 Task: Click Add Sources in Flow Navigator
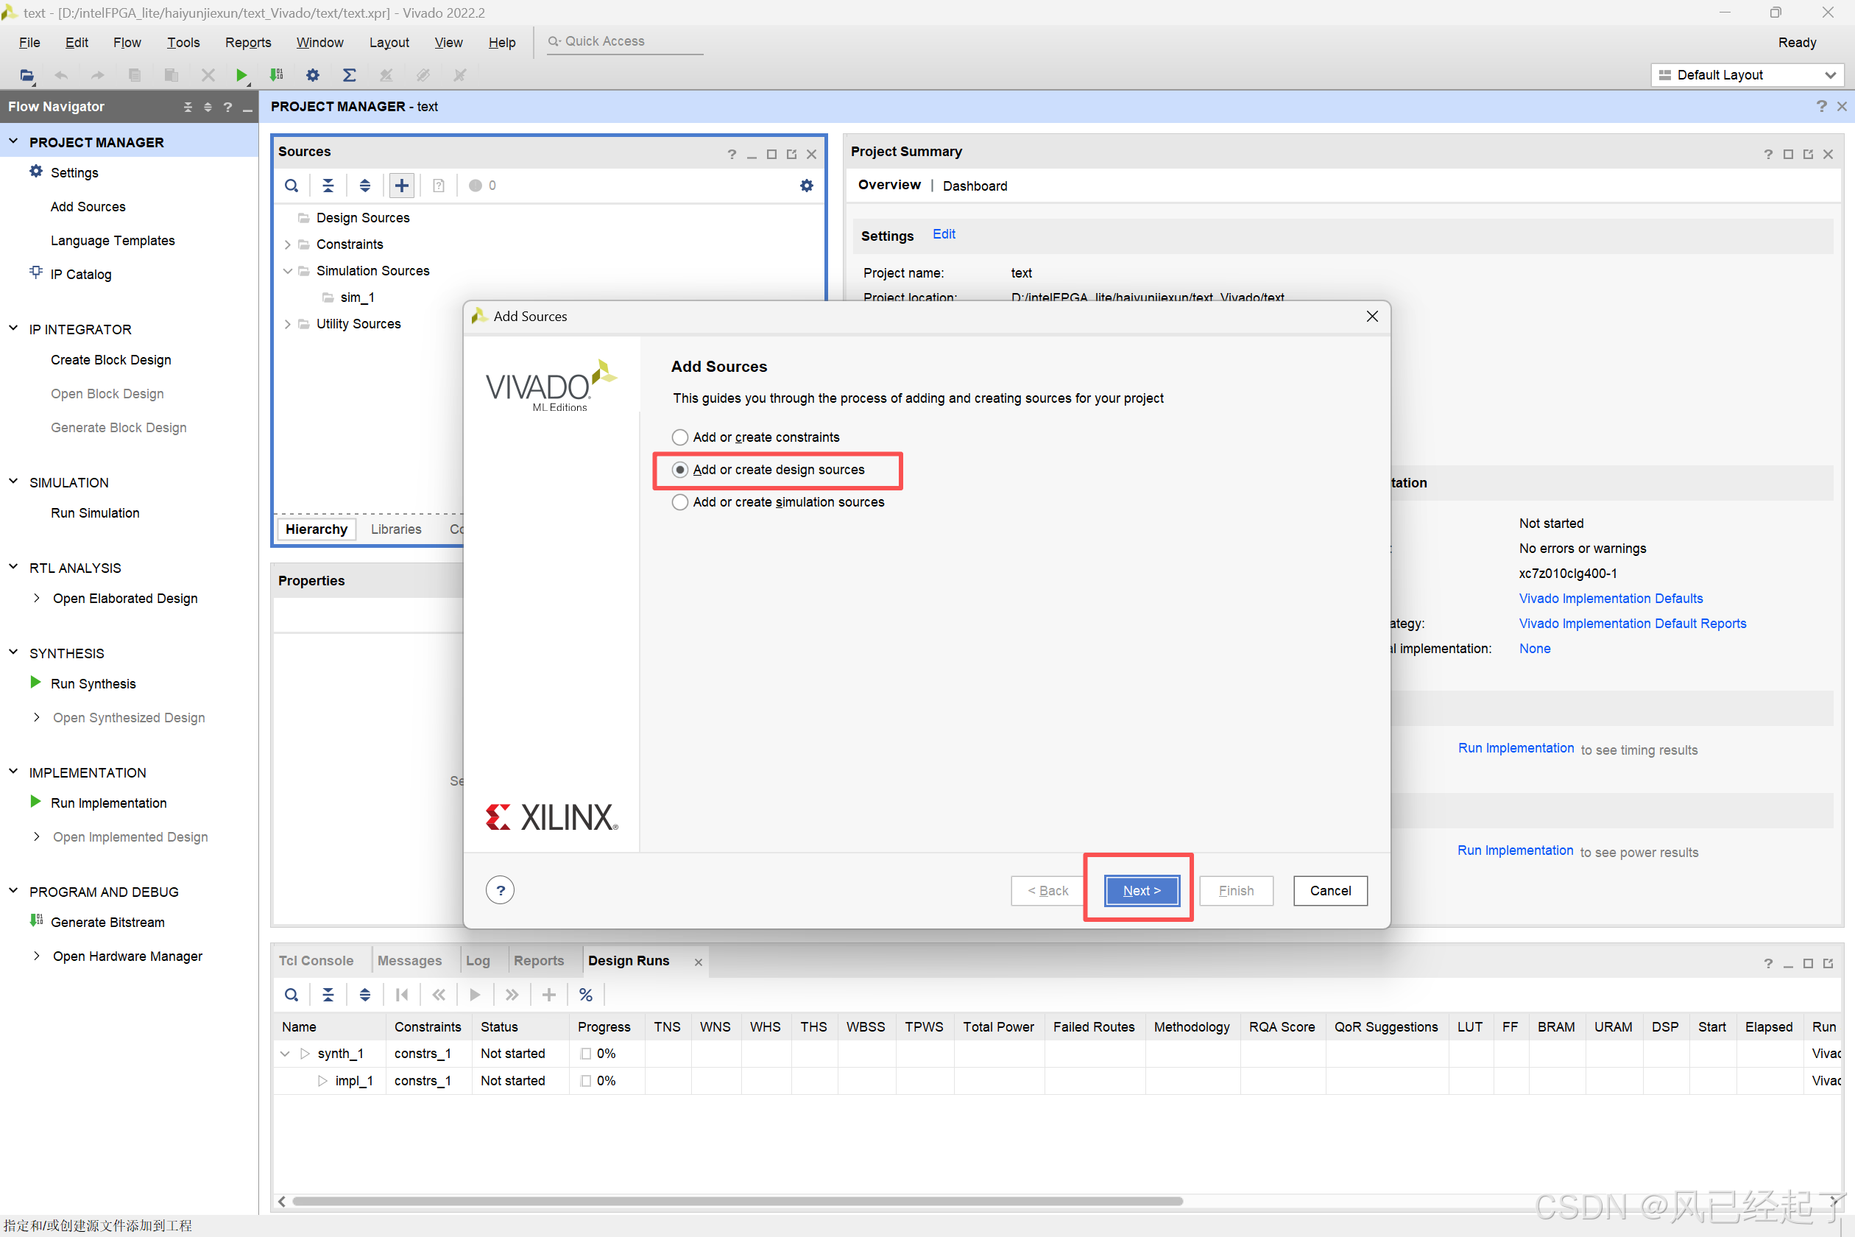(88, 207)
